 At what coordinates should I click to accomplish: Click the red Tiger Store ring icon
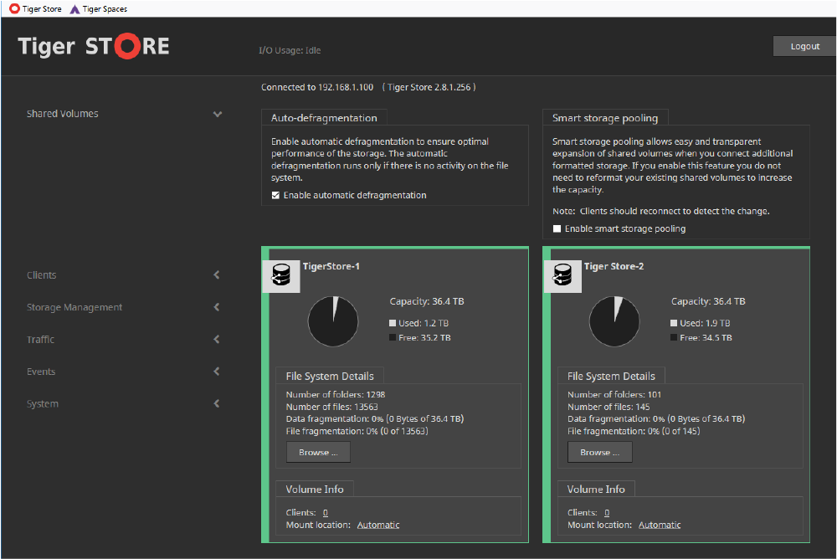tap(14, 8)
